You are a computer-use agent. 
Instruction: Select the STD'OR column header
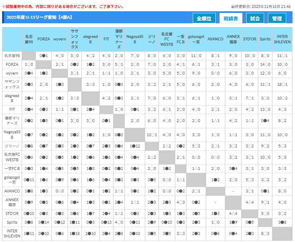pos(250,39)
